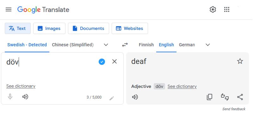The width and height of the screenshot is (253, 114).
Task: Share the translation
Action: (240, 97)
